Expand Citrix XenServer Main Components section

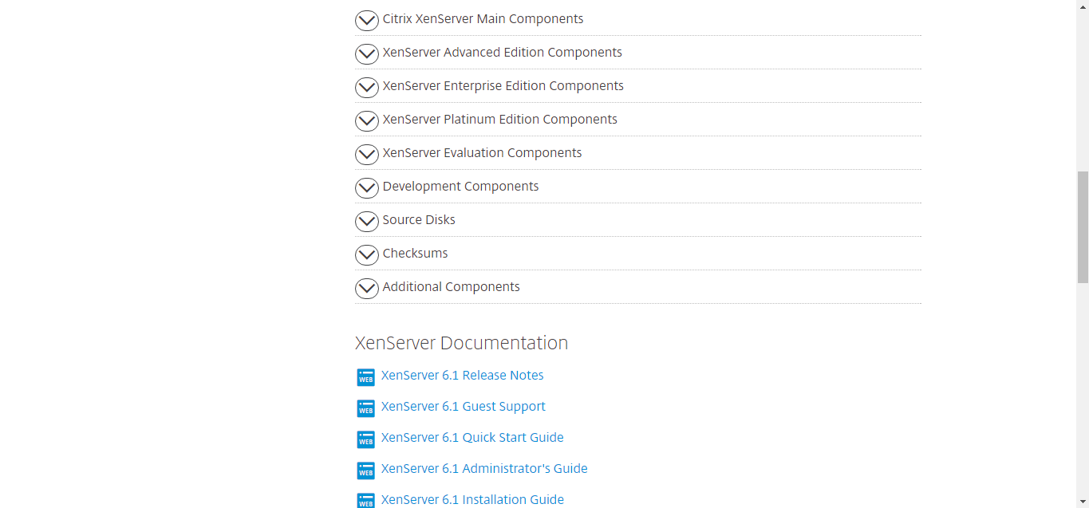click(638, 19)
